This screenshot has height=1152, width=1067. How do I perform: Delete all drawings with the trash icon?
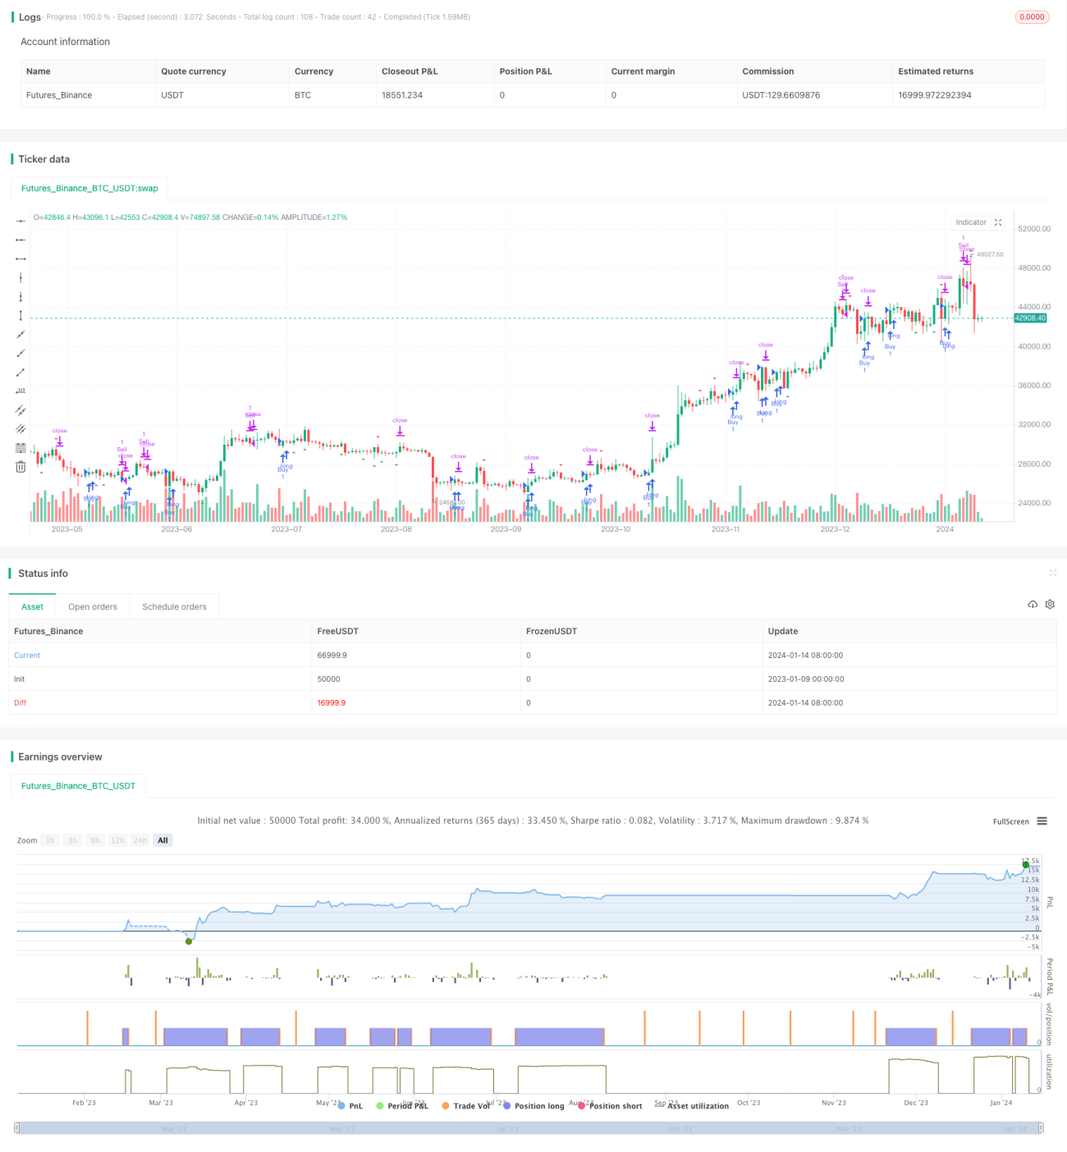21,466
